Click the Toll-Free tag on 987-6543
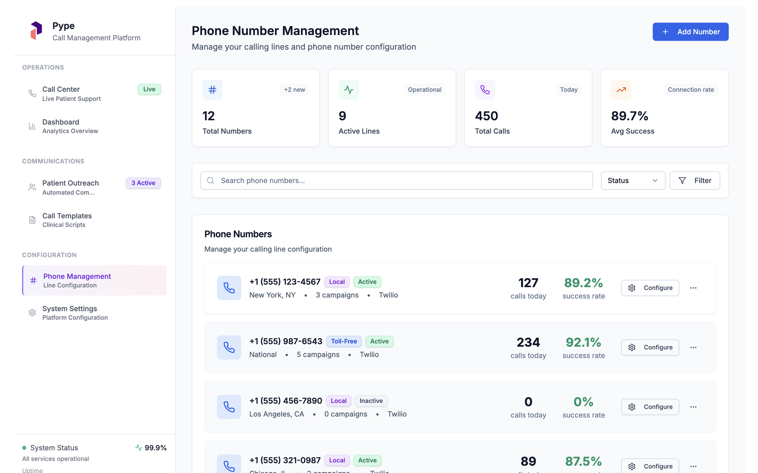The image size is (758, 473). tap(344, 342)
